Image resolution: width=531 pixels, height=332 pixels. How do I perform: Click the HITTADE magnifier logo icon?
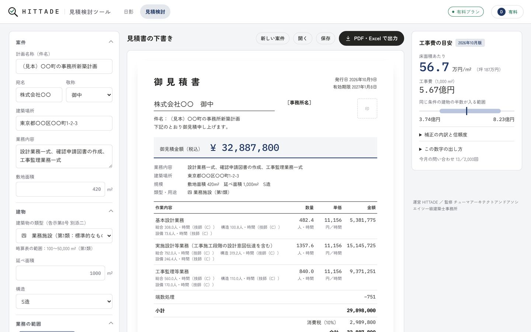13,12
